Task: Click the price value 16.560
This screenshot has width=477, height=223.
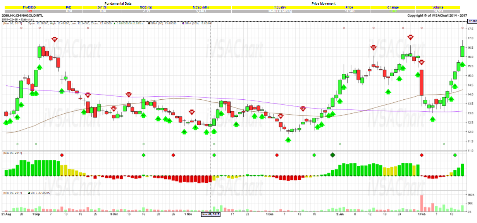Action: point(349,12)
